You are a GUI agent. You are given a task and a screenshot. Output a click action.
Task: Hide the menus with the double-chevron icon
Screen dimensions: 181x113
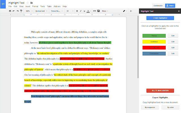[131, 11]
